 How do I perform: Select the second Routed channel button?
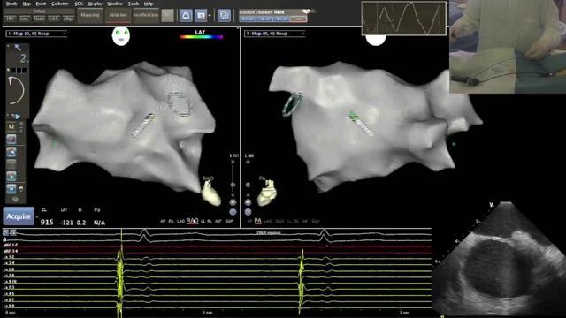(x=264, y=19)
